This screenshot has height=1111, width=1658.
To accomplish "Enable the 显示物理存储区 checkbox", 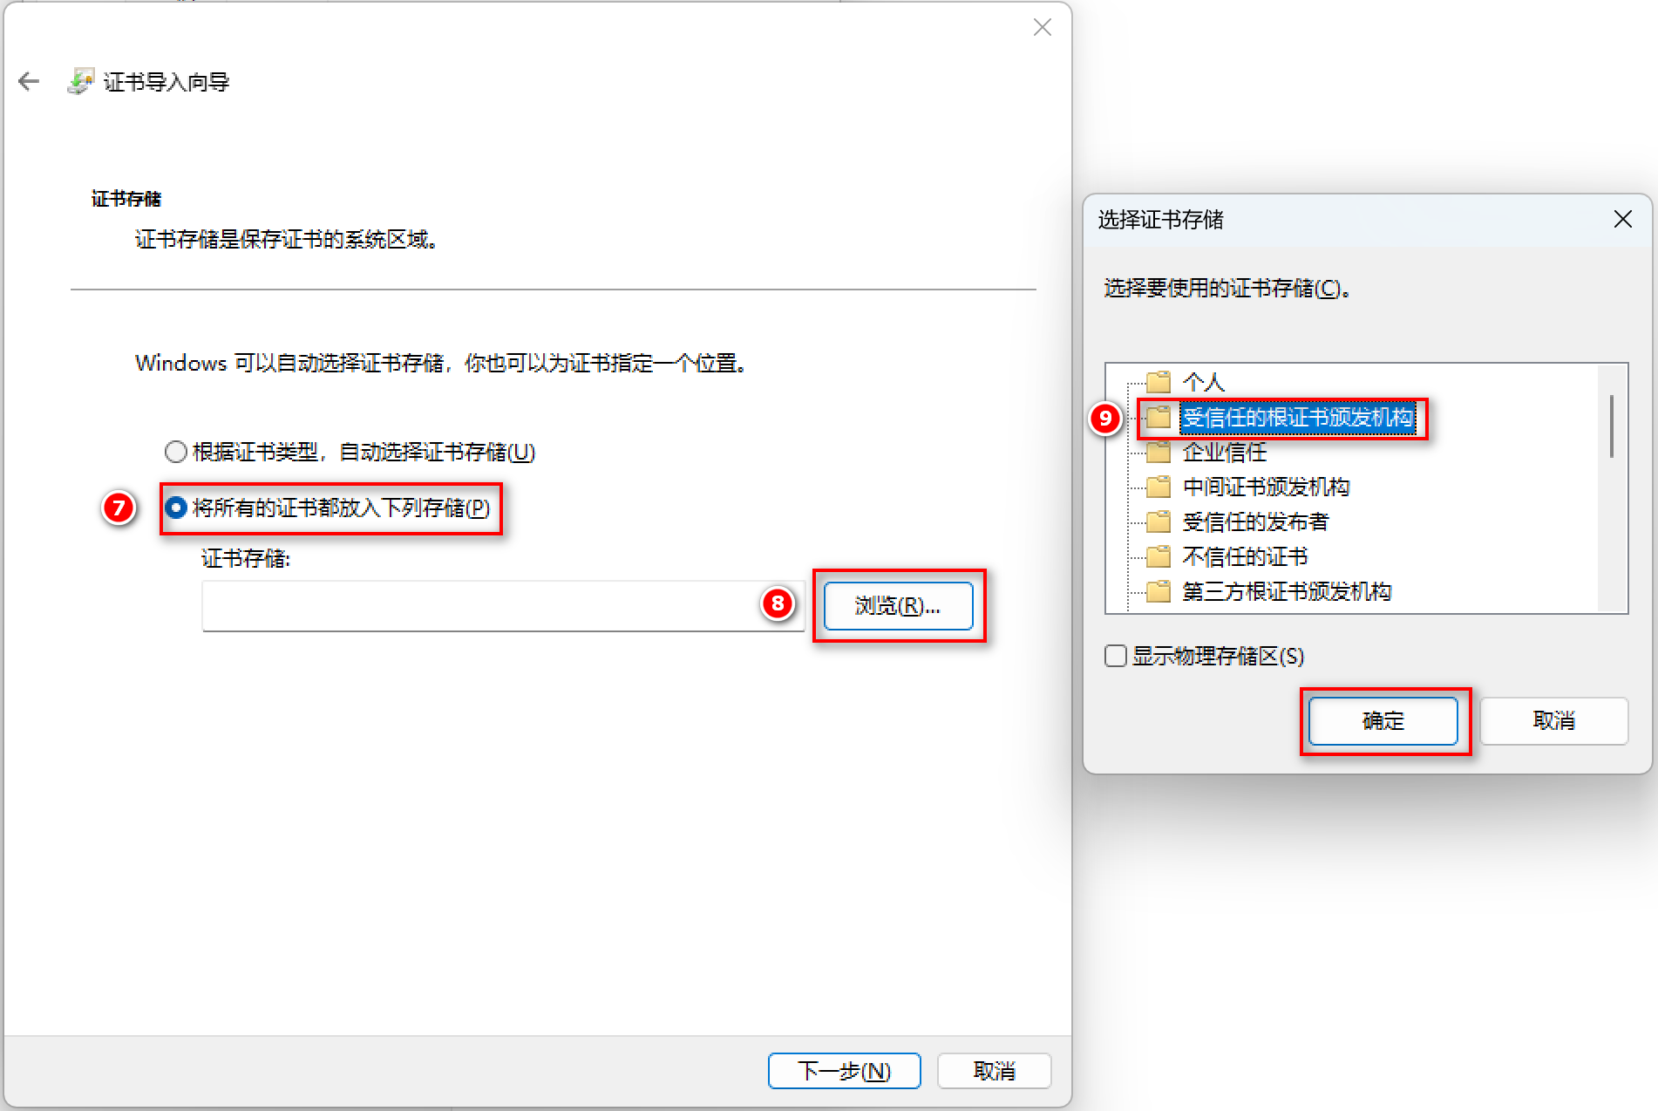I will (x=1116, y=656).
